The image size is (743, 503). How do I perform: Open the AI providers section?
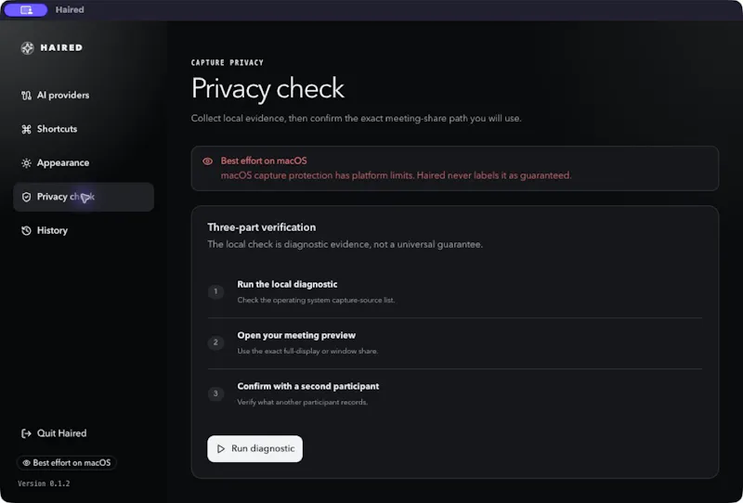[x=84, y=96]
